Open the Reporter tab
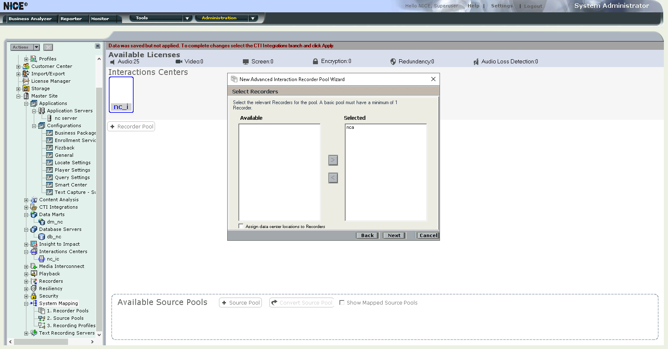This screenshot has width=668, height=349. point(71,19)
